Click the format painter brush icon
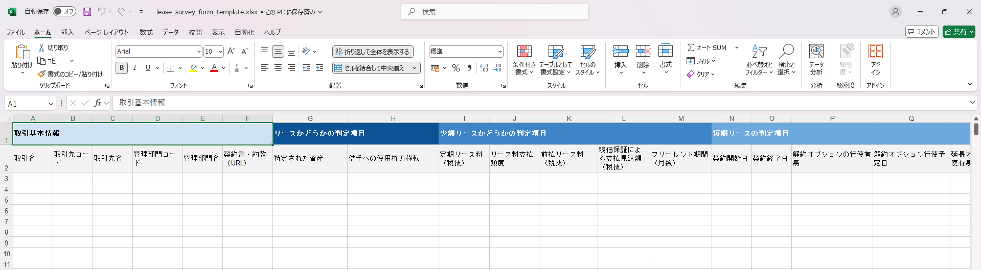981x270 pixels. (42, 74)
